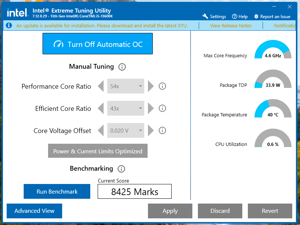Switch to Advanced View

pyautogui.click(x=34, y=211)
